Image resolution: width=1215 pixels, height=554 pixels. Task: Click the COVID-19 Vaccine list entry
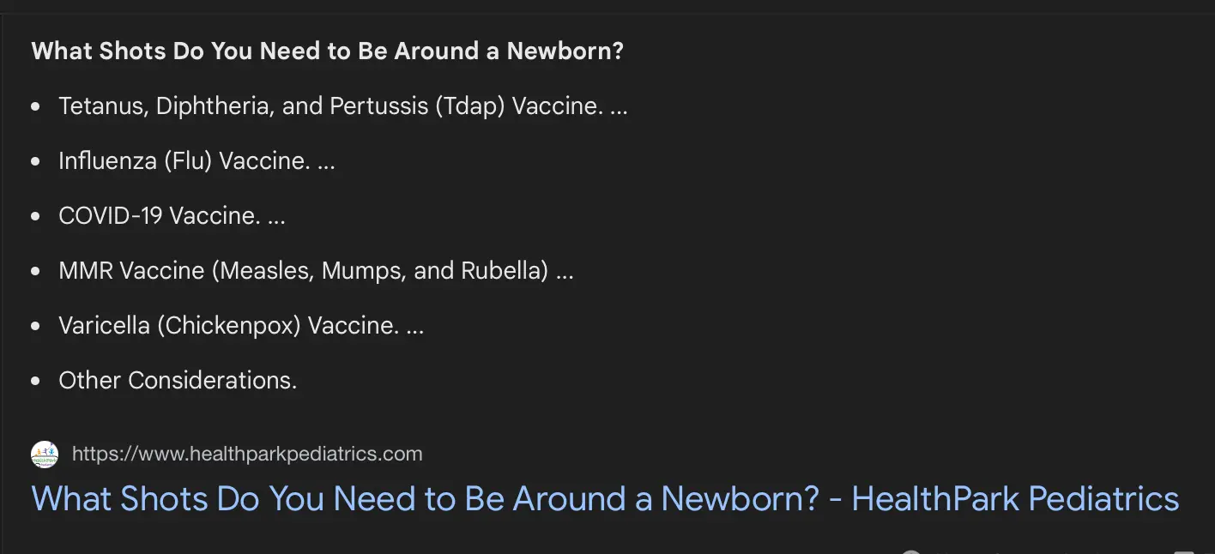[159, 216]
